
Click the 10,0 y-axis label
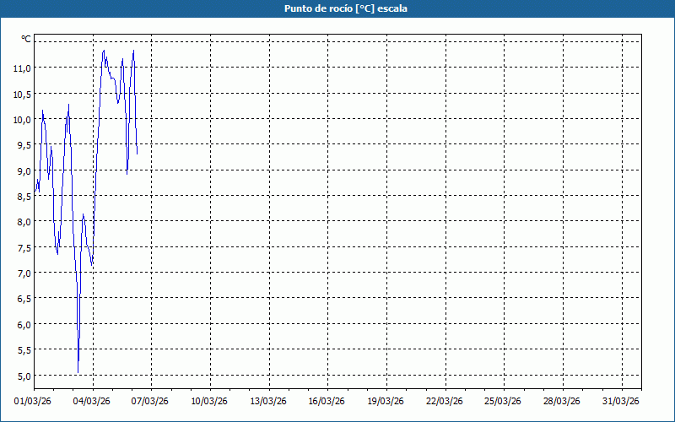(23, 120)
